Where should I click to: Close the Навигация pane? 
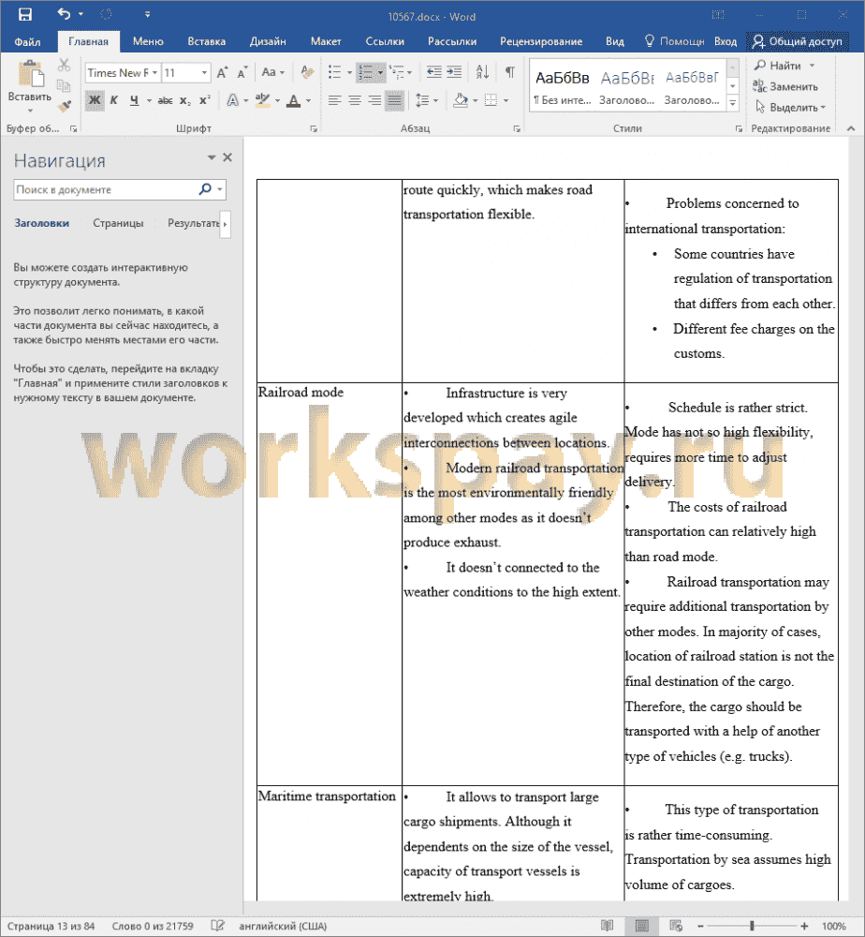click(227, 157)
